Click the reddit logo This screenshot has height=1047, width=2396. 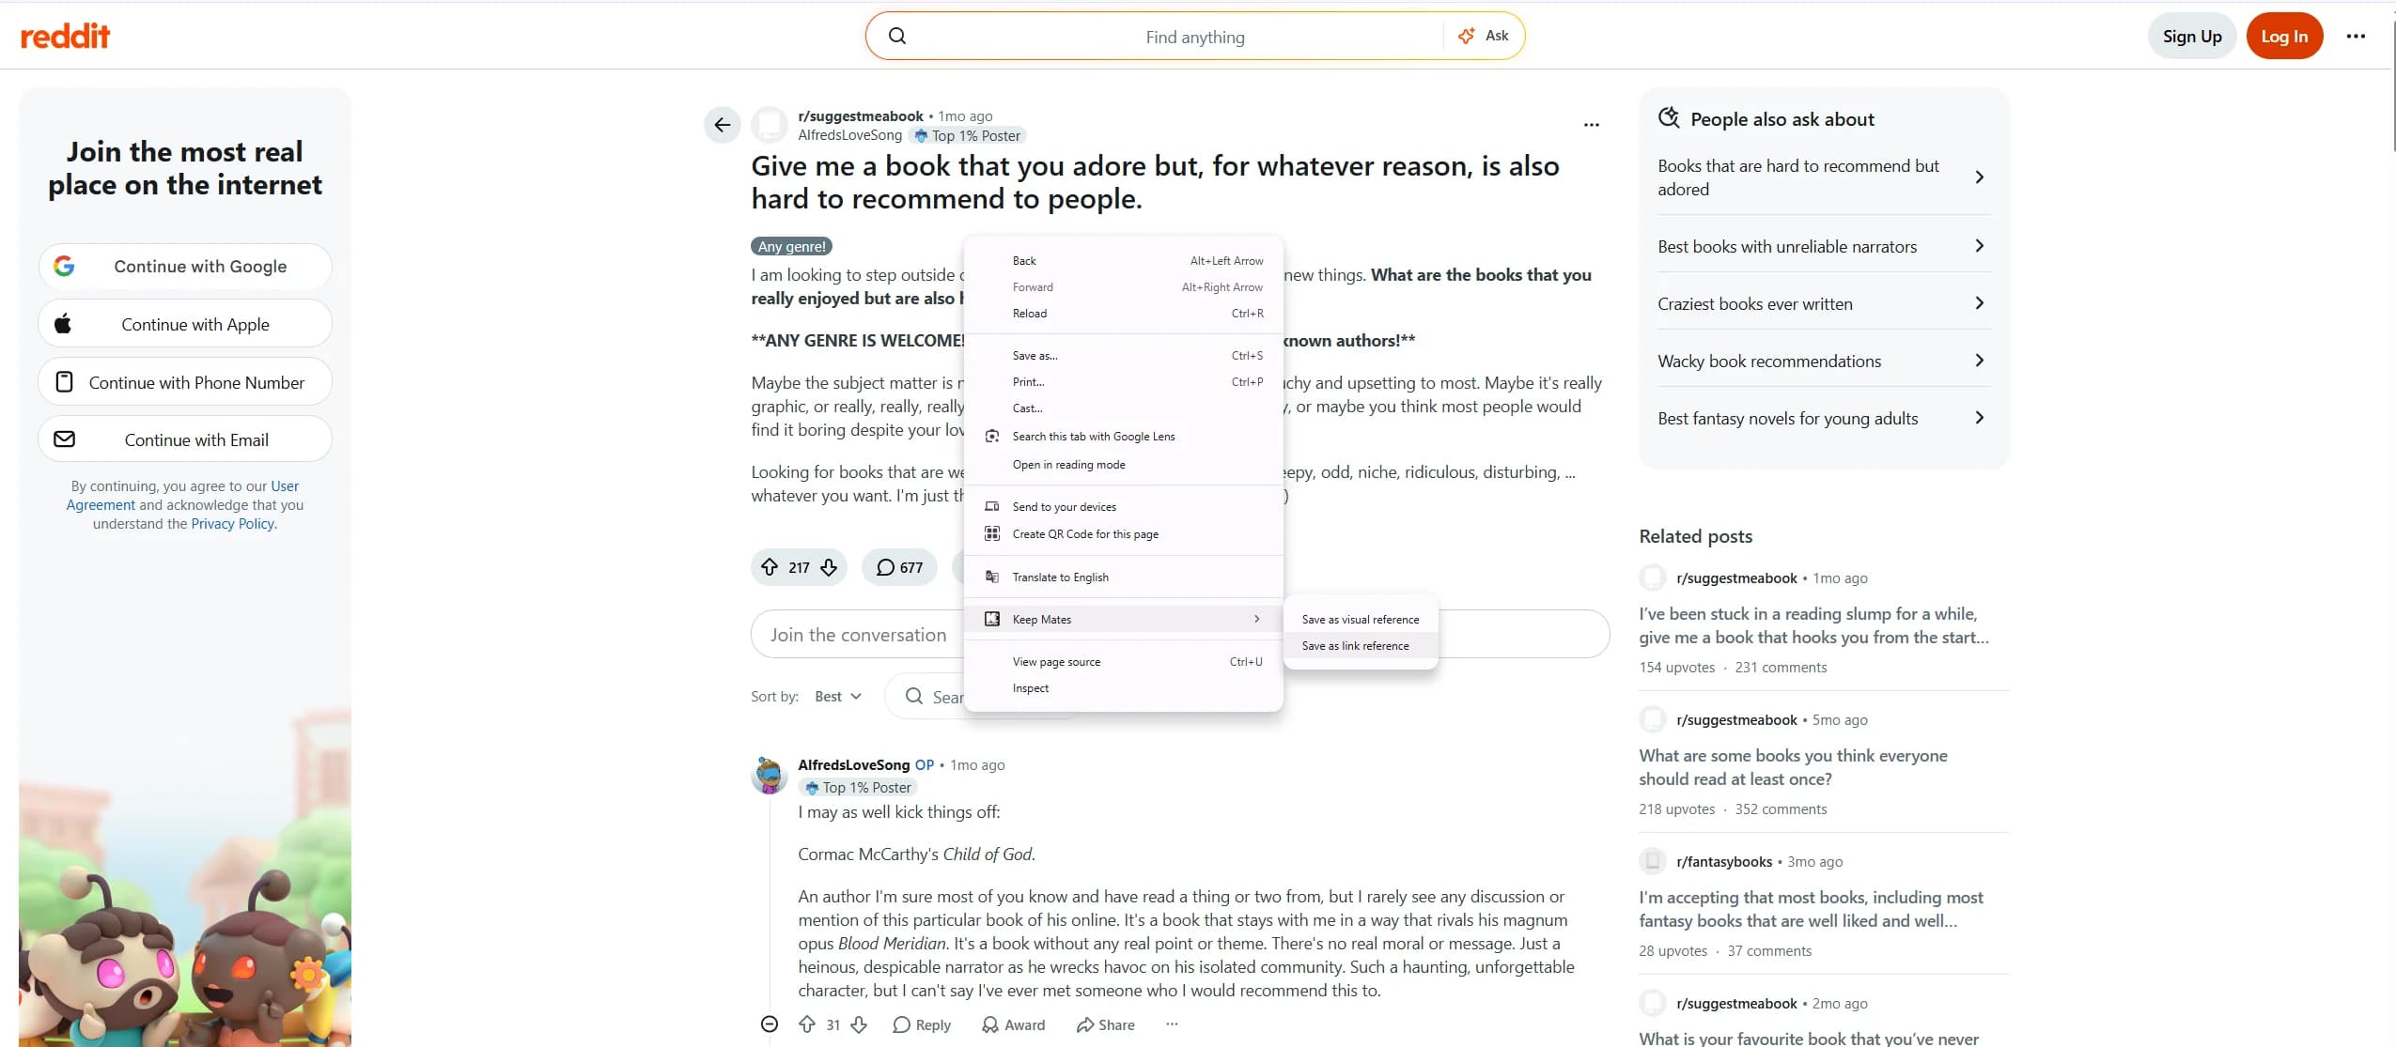pyautogui.click(x=65, y=36)
